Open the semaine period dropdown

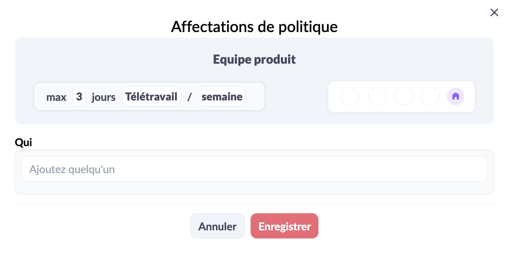point(222,97)
